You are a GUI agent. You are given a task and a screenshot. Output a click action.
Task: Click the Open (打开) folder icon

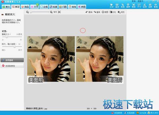(x=111, y=6)
